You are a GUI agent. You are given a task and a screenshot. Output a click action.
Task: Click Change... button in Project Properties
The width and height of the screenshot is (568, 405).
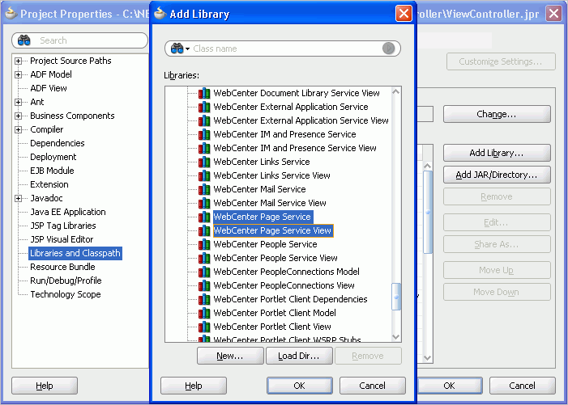click(x=497, y=114)
